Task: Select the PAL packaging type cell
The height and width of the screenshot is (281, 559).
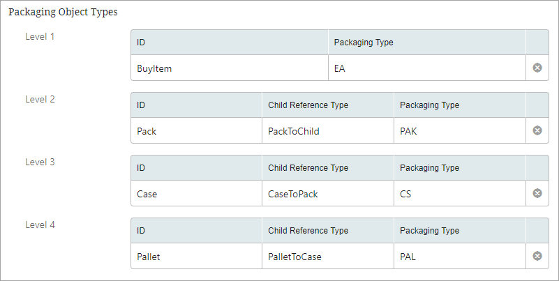Action: (459, 257)
